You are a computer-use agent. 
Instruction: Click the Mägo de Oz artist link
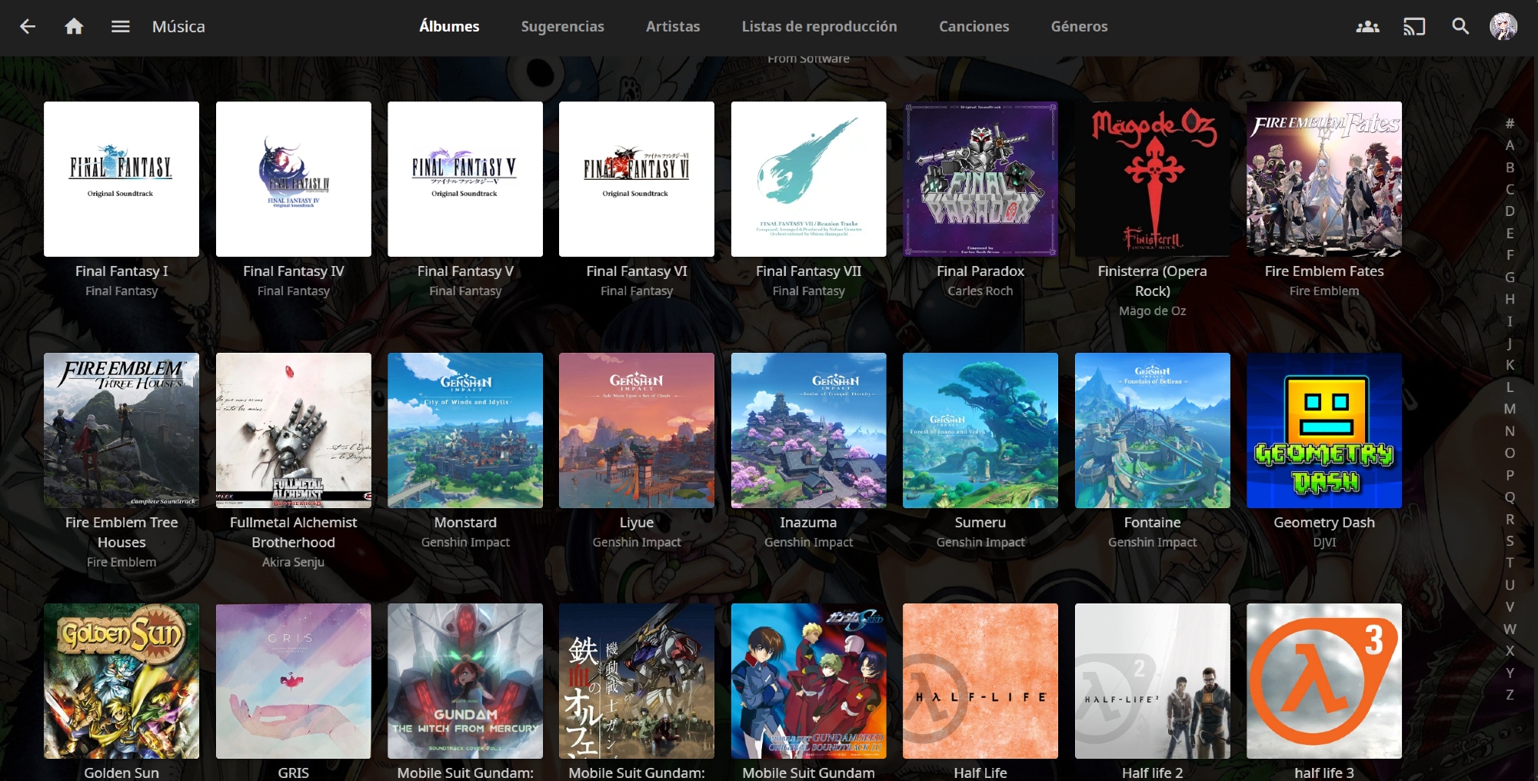coord(1152,311)
